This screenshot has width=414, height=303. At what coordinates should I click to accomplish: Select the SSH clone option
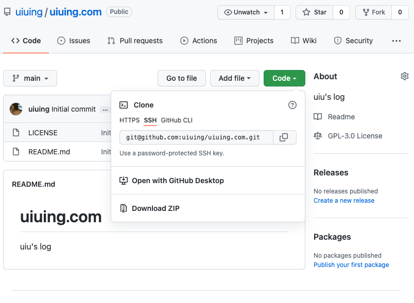(150, 120)
